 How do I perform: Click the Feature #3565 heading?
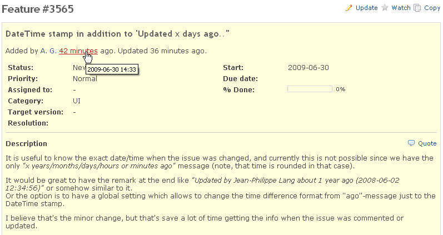click(38, 9)
